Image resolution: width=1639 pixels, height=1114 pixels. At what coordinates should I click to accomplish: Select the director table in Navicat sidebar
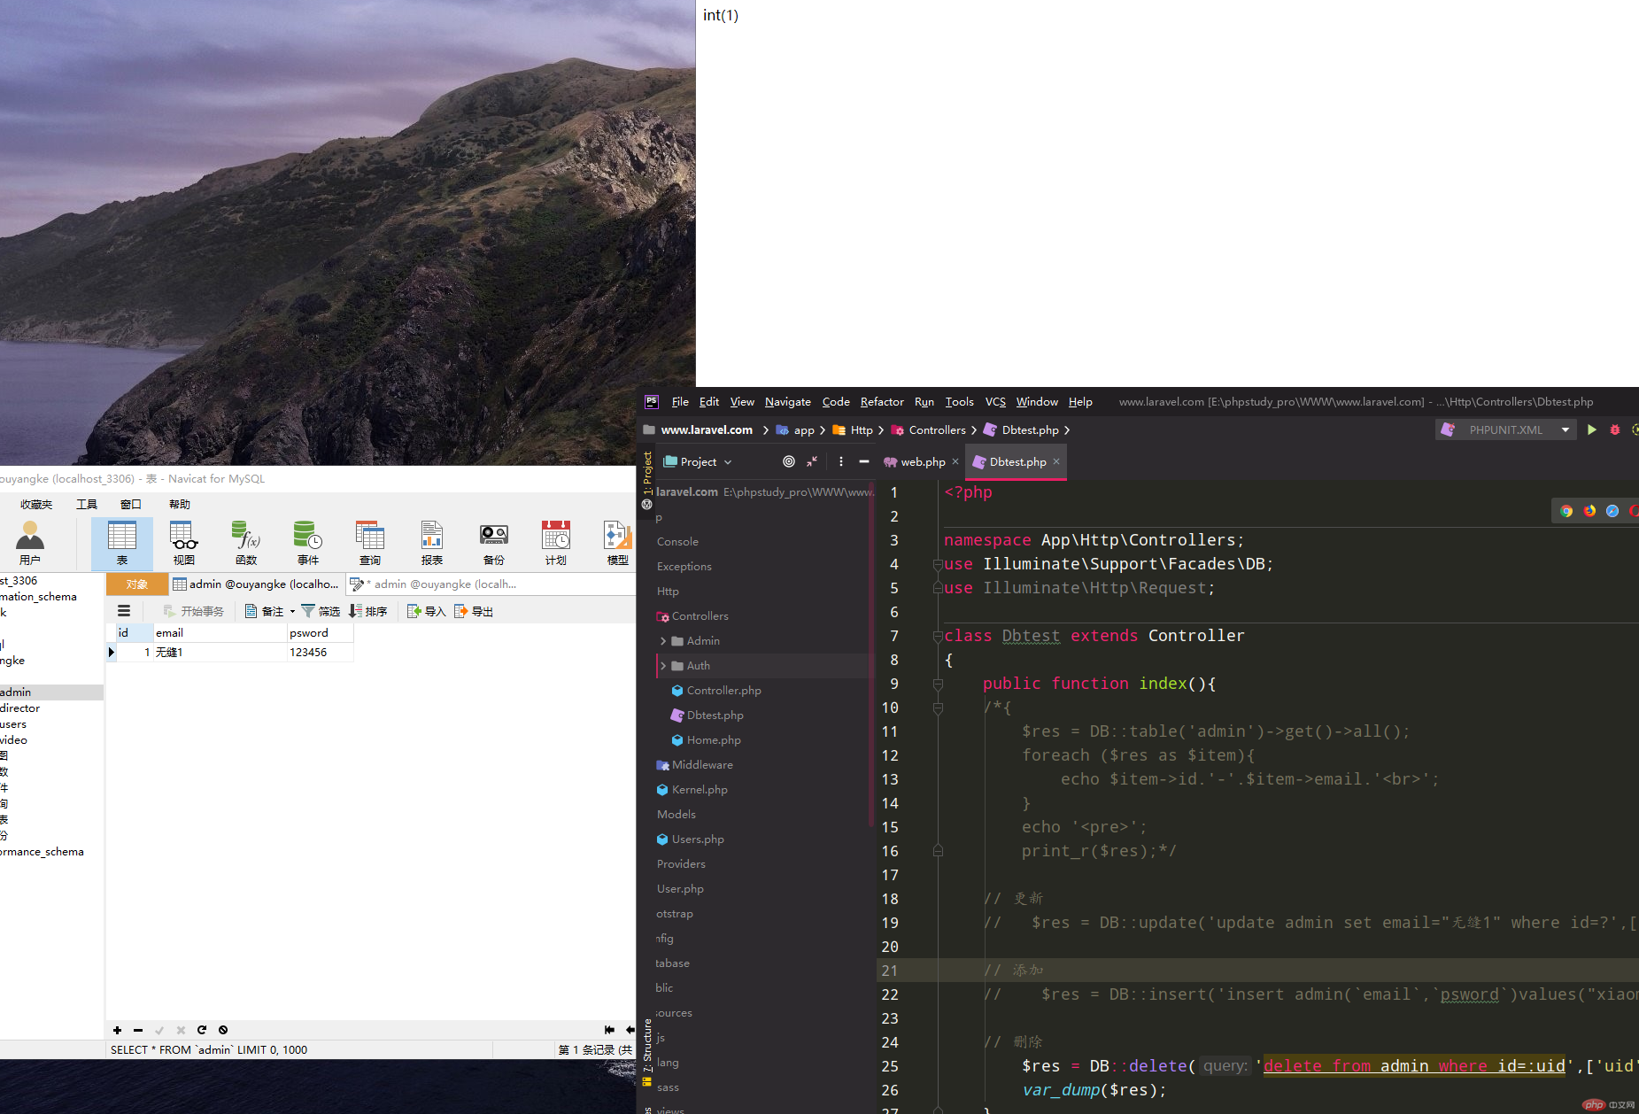(20, 708)
